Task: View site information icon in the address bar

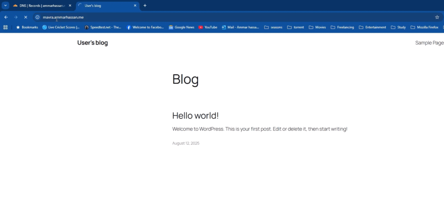Action: [x=37, y=17]
